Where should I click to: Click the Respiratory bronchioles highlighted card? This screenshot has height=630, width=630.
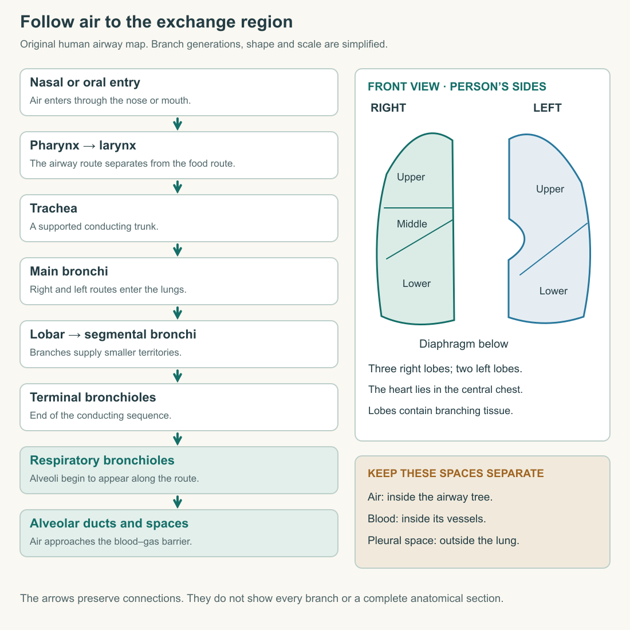(x=179, y=470)
